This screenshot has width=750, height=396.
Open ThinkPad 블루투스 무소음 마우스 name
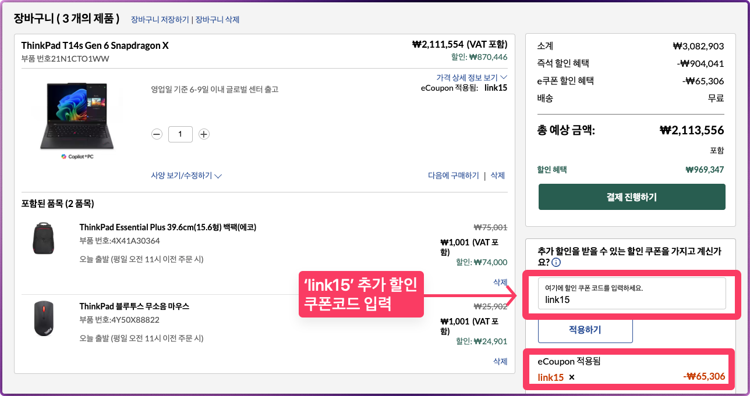coord(135,306)
